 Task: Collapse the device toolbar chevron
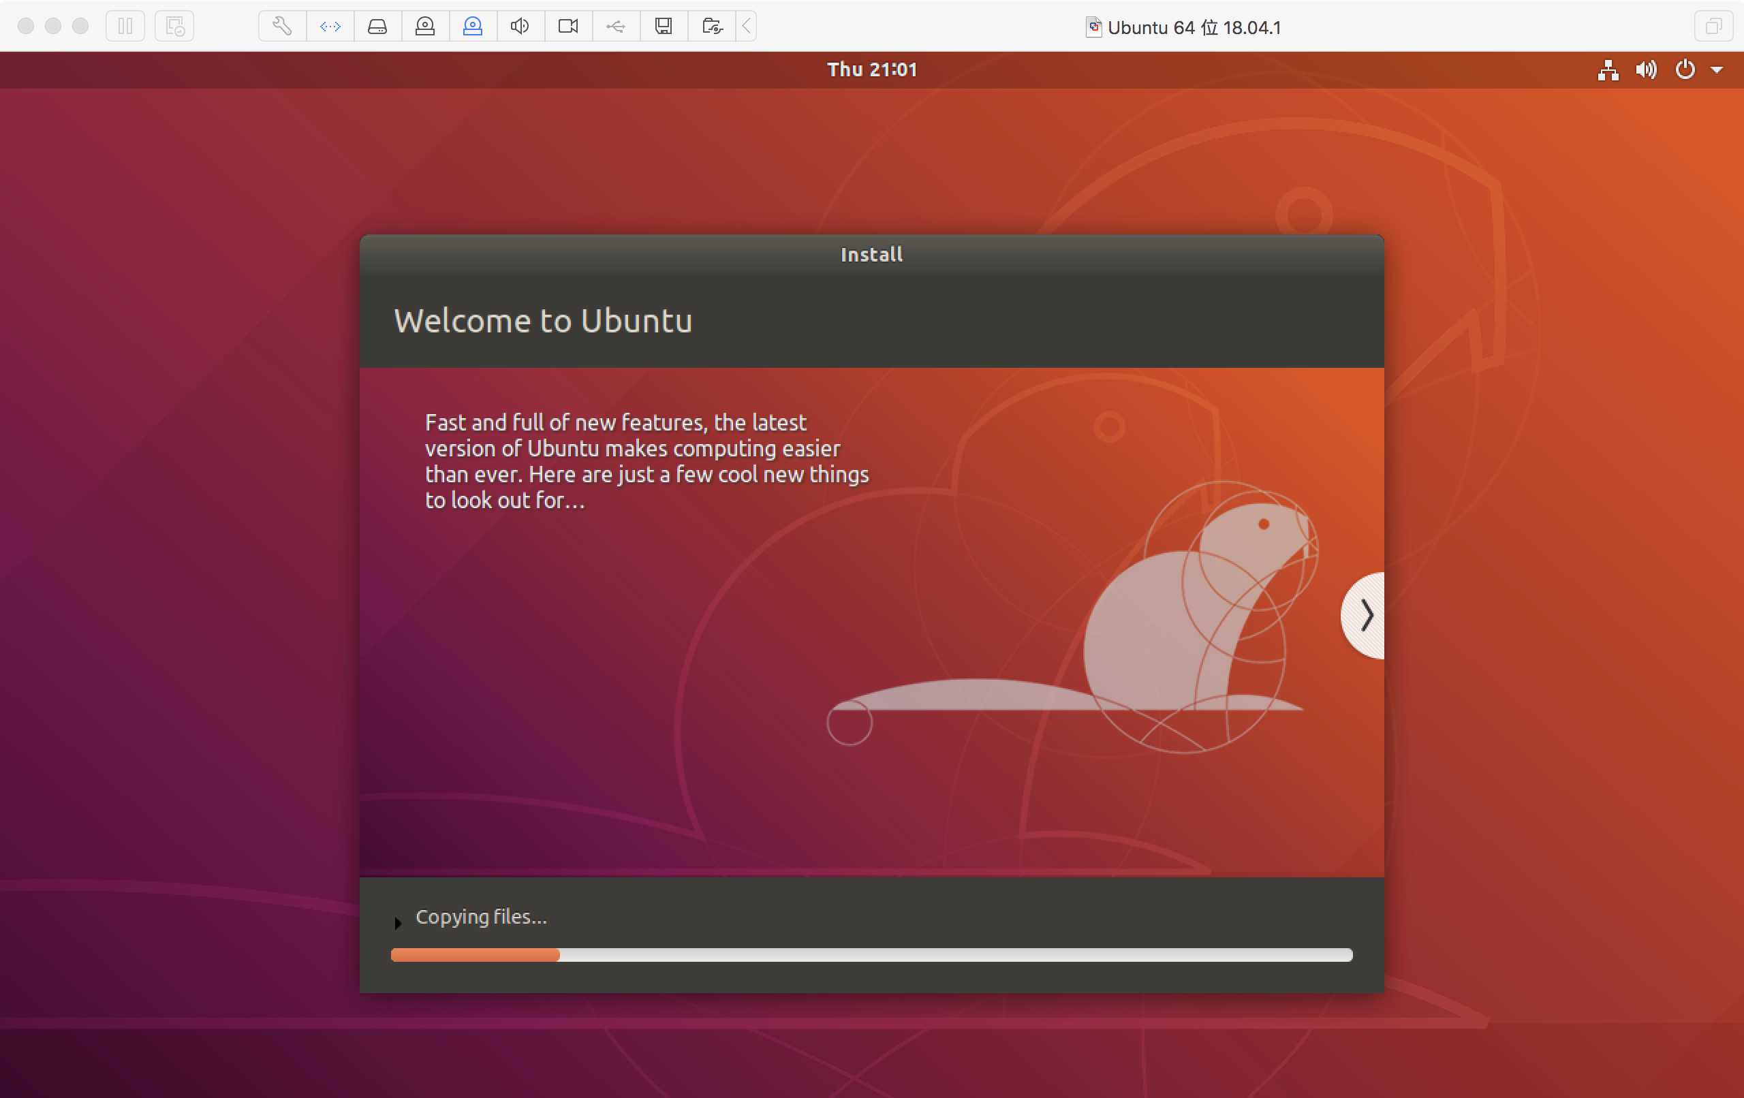coord(746,26)
